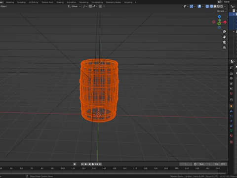
Task: Snap view to X axis on gizmo
Action: pyautogui.click(x=225, y=22)
